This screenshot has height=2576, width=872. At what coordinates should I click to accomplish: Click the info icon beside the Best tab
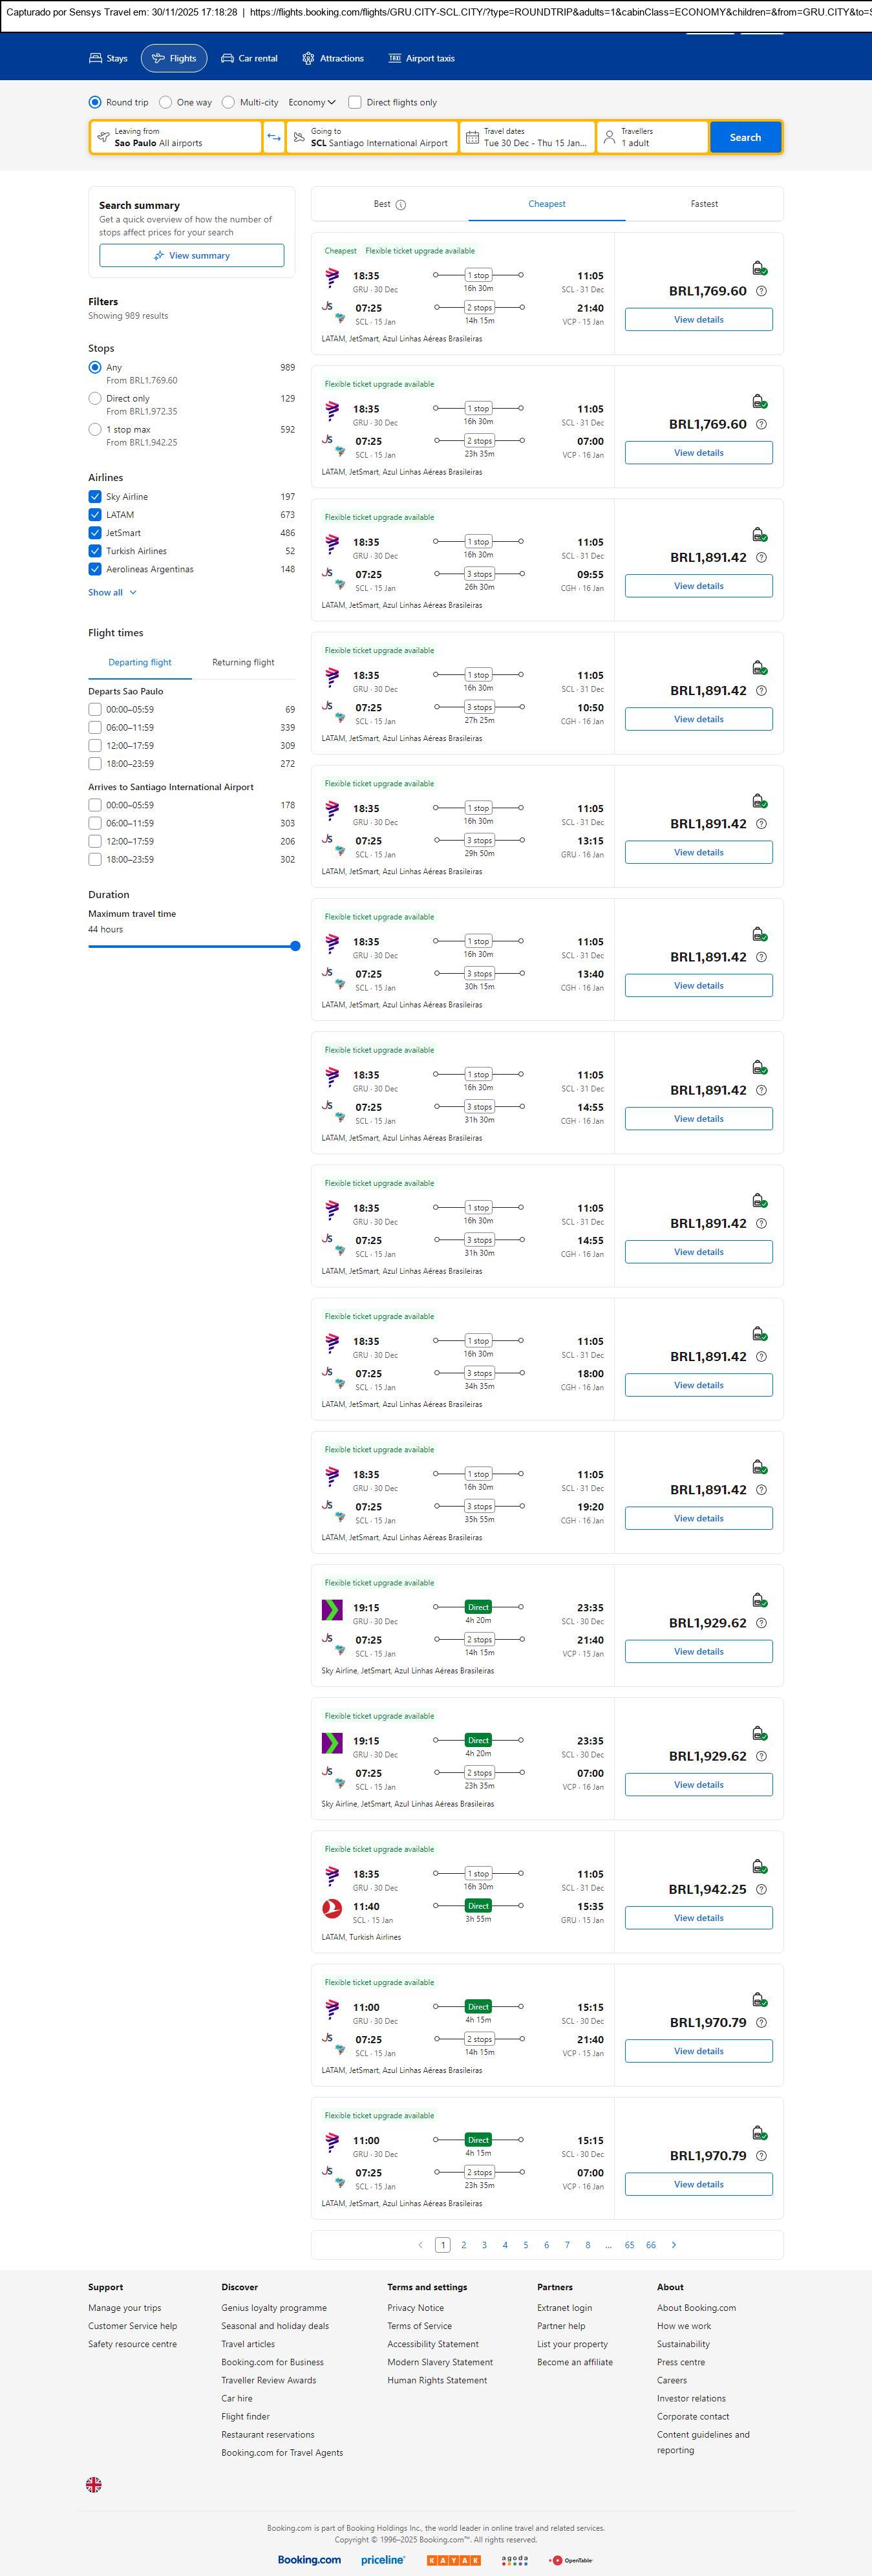tap(401, 205)
